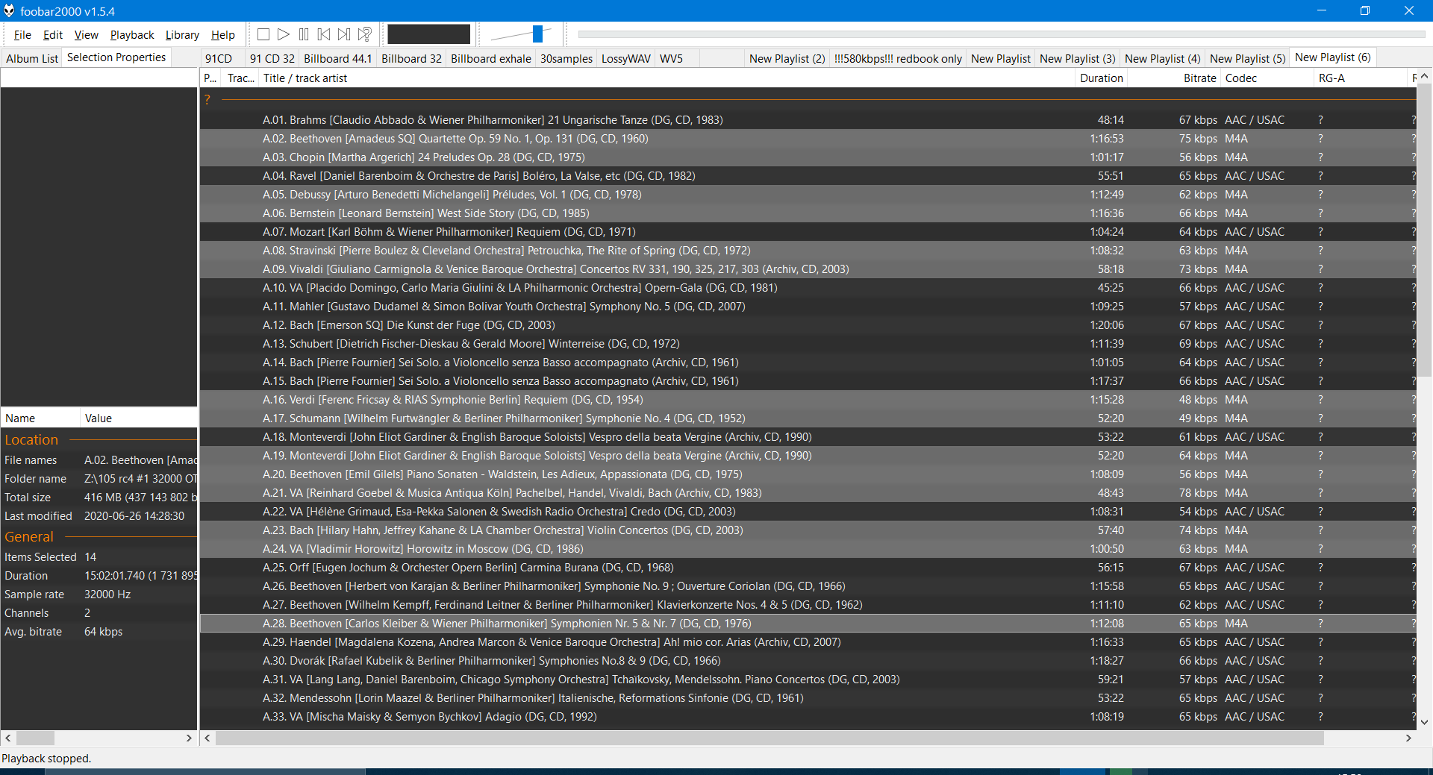
Task: Sort by Bitrate column header
Action: (1174, 78)
